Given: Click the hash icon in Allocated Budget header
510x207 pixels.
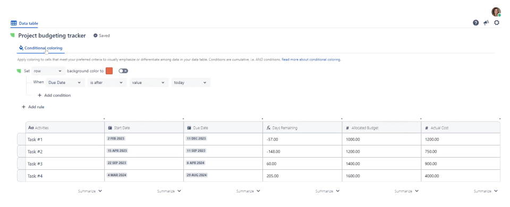Looking at the screenshot, I should coord(347,128).
